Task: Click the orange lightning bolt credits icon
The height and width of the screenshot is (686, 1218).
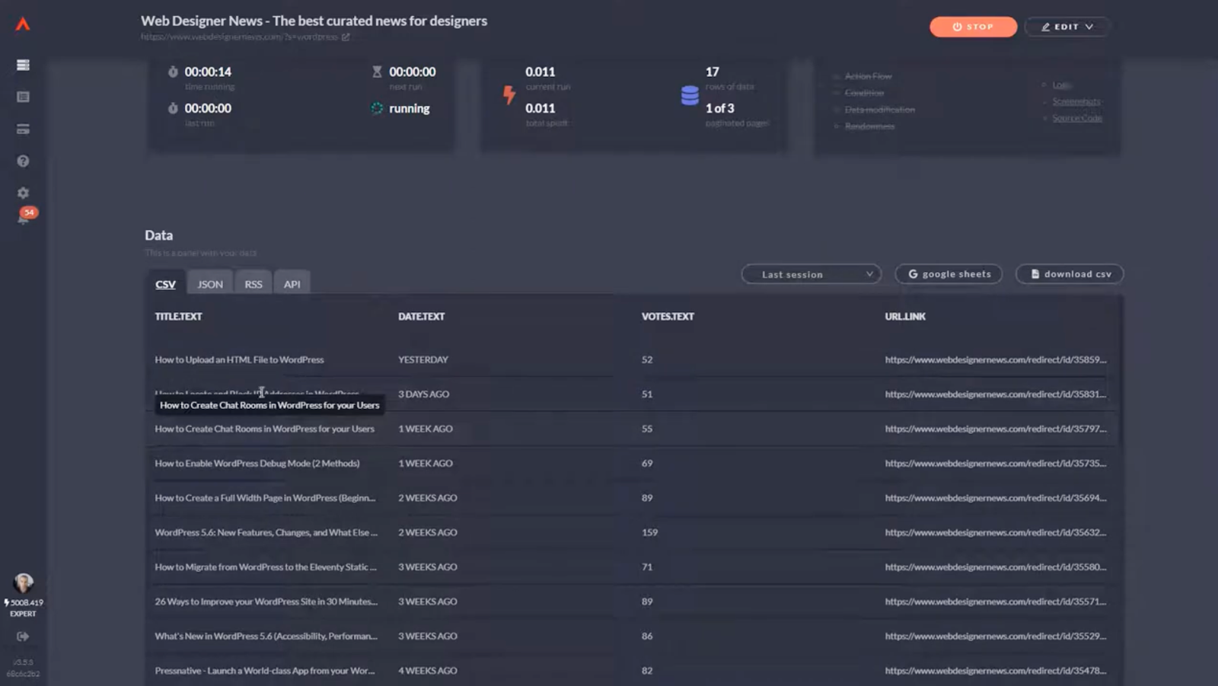Action: tap(509, 94)
